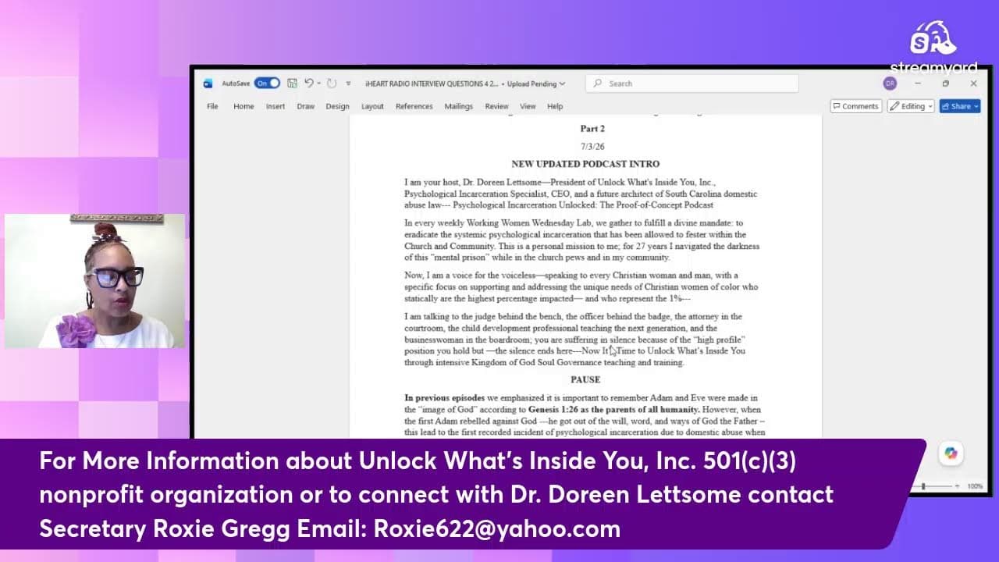This screenshot has width=999, height=562.
Task: Click the zoom slider handle
Action: click(x=924, y=486)
